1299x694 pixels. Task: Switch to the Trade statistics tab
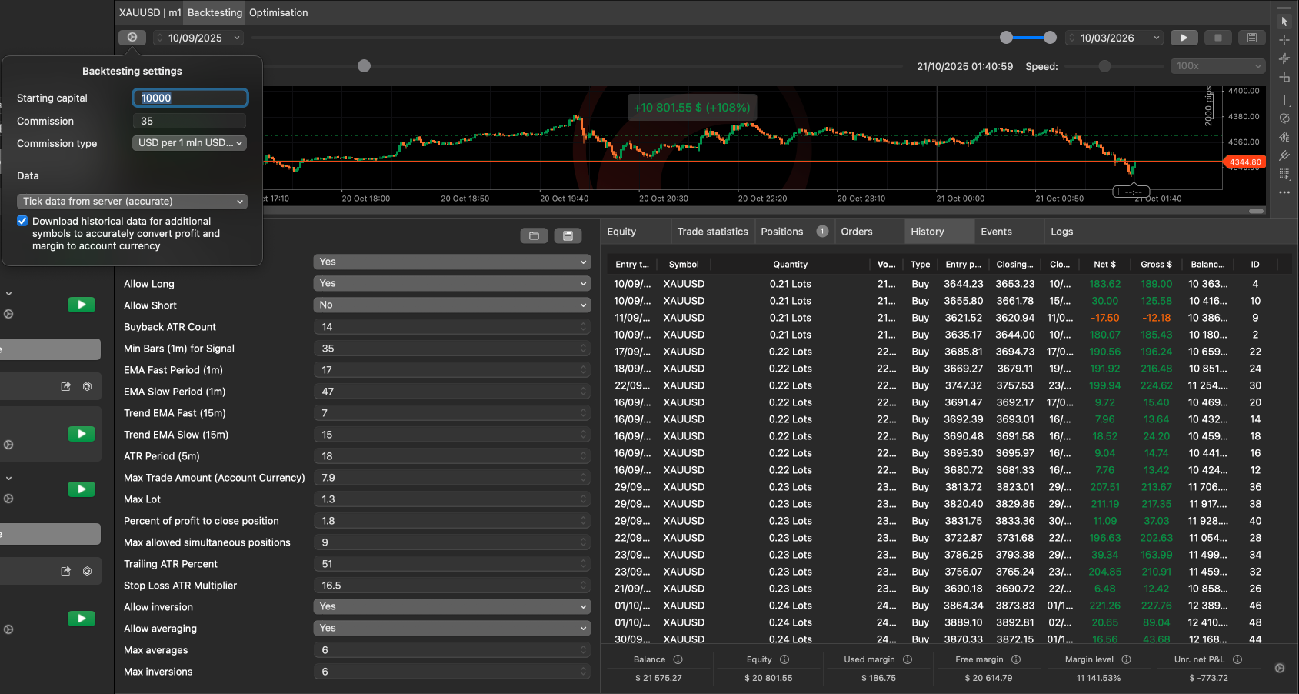(x=712, y=232)
